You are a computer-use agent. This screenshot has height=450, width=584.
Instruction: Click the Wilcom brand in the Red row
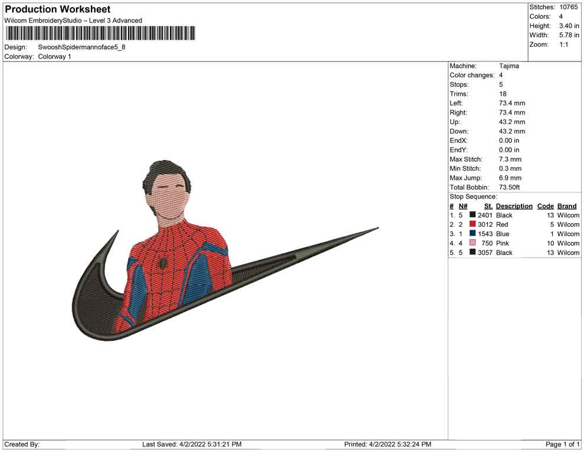tap(568, 225)
